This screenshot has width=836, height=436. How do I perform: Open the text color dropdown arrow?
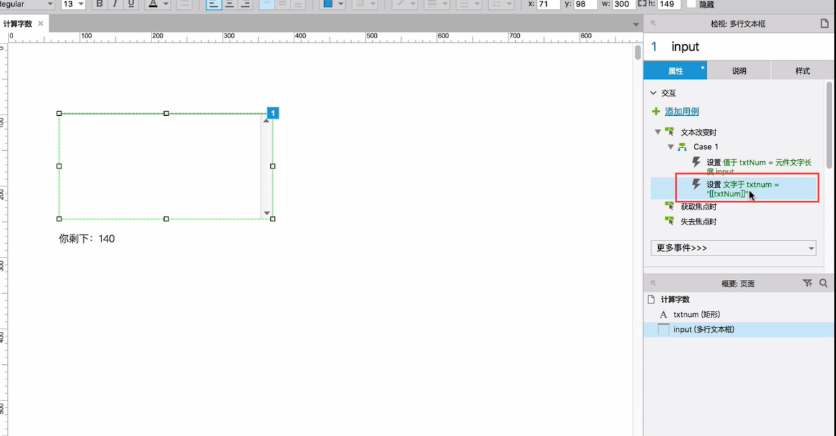165,4
